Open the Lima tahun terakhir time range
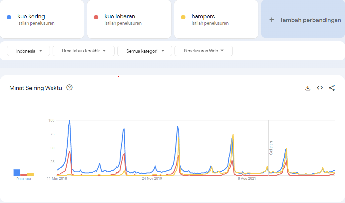 pyautogui.click(x=84, y=51)
